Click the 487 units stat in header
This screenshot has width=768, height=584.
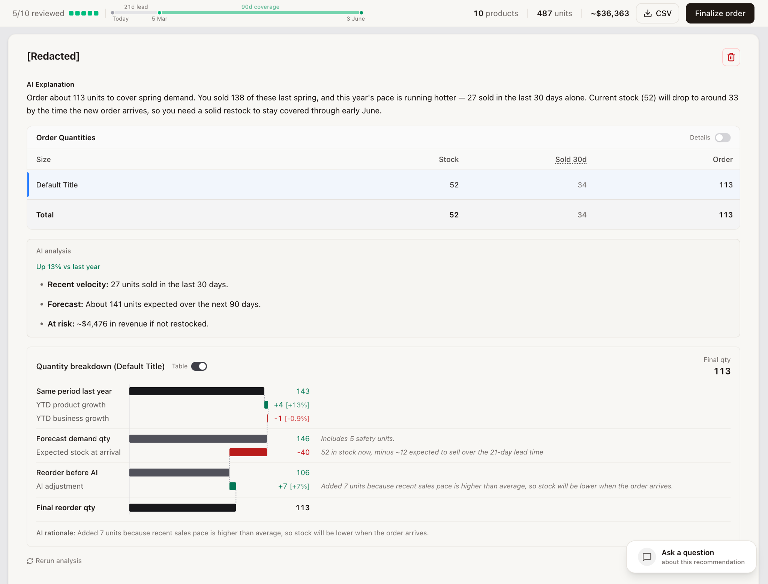coord(554,13)
